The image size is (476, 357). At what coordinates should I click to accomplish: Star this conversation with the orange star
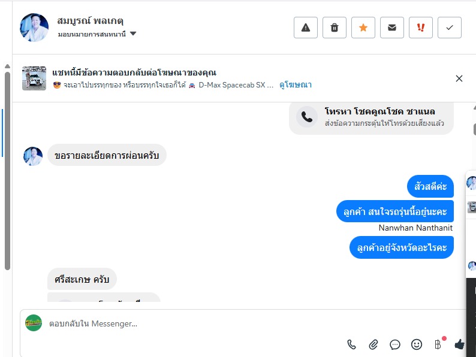(363, 28)
